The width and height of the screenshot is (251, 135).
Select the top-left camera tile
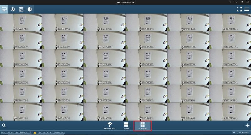click(x=21, y=22)
